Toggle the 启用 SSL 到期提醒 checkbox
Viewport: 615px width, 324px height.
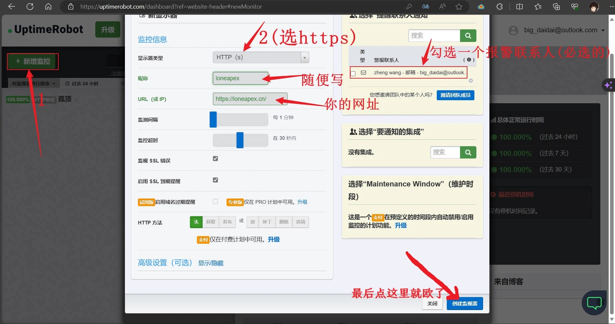pyautogui.click(x=215, y=180)
